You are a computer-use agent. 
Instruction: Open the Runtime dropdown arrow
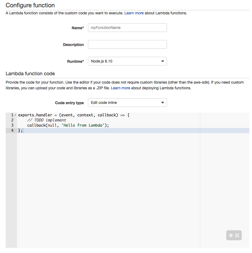tap(163, 61)
